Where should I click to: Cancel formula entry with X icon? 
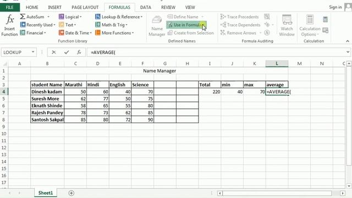(54, 52)
